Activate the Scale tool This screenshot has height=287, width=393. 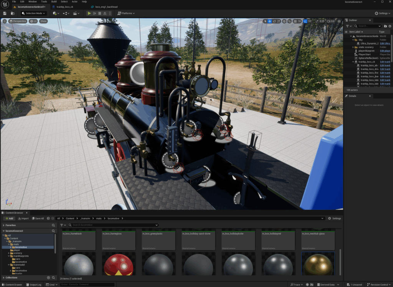point(279,21)
